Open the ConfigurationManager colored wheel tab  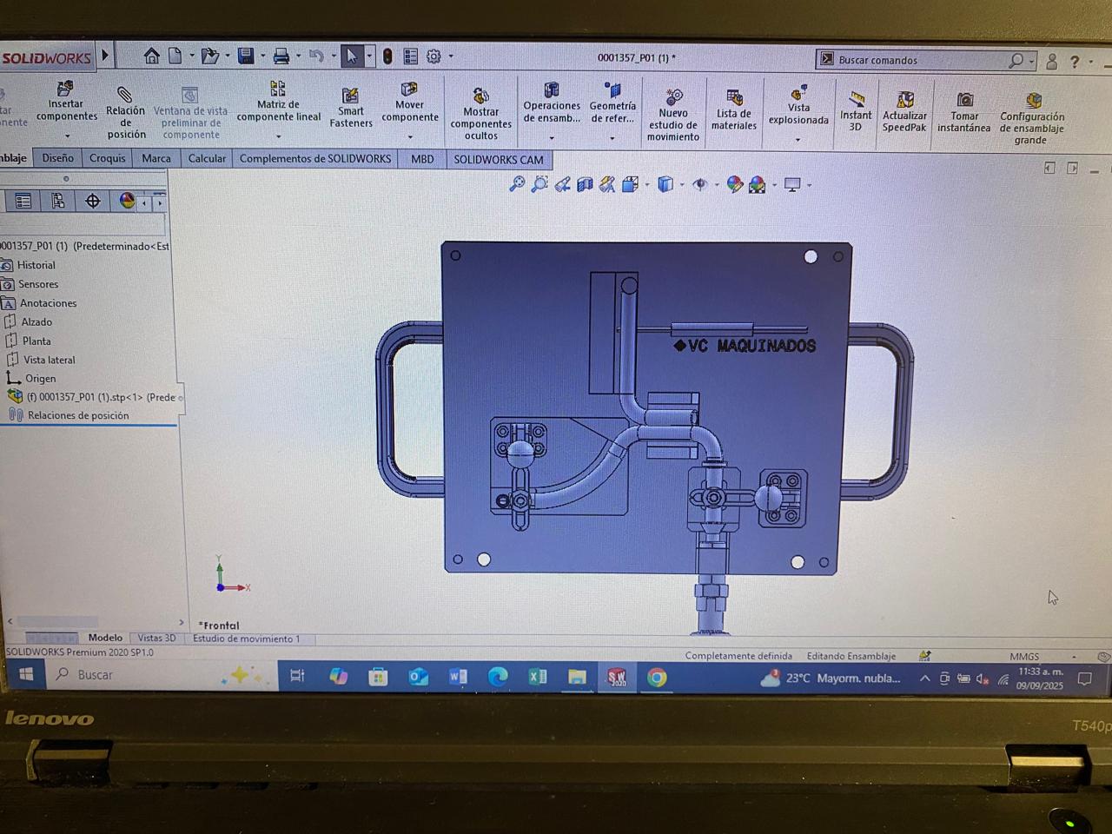point(126,202)
